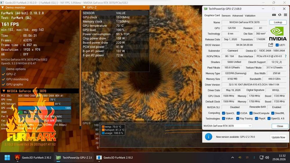Click the Memory Size 8192 MB field
Screen dimensions: 290x163
coord(232,79)
